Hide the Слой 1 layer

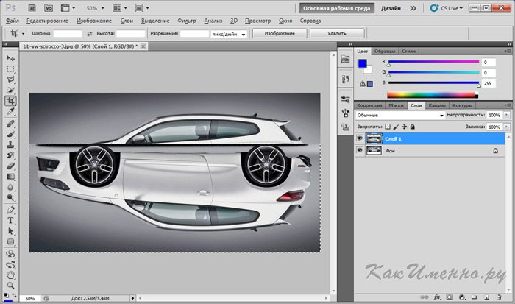click(x=360, y=138)
